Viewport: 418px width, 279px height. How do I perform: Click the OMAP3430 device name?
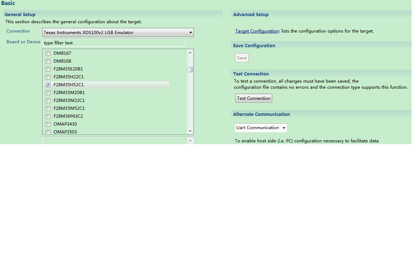tap(65, 124)
